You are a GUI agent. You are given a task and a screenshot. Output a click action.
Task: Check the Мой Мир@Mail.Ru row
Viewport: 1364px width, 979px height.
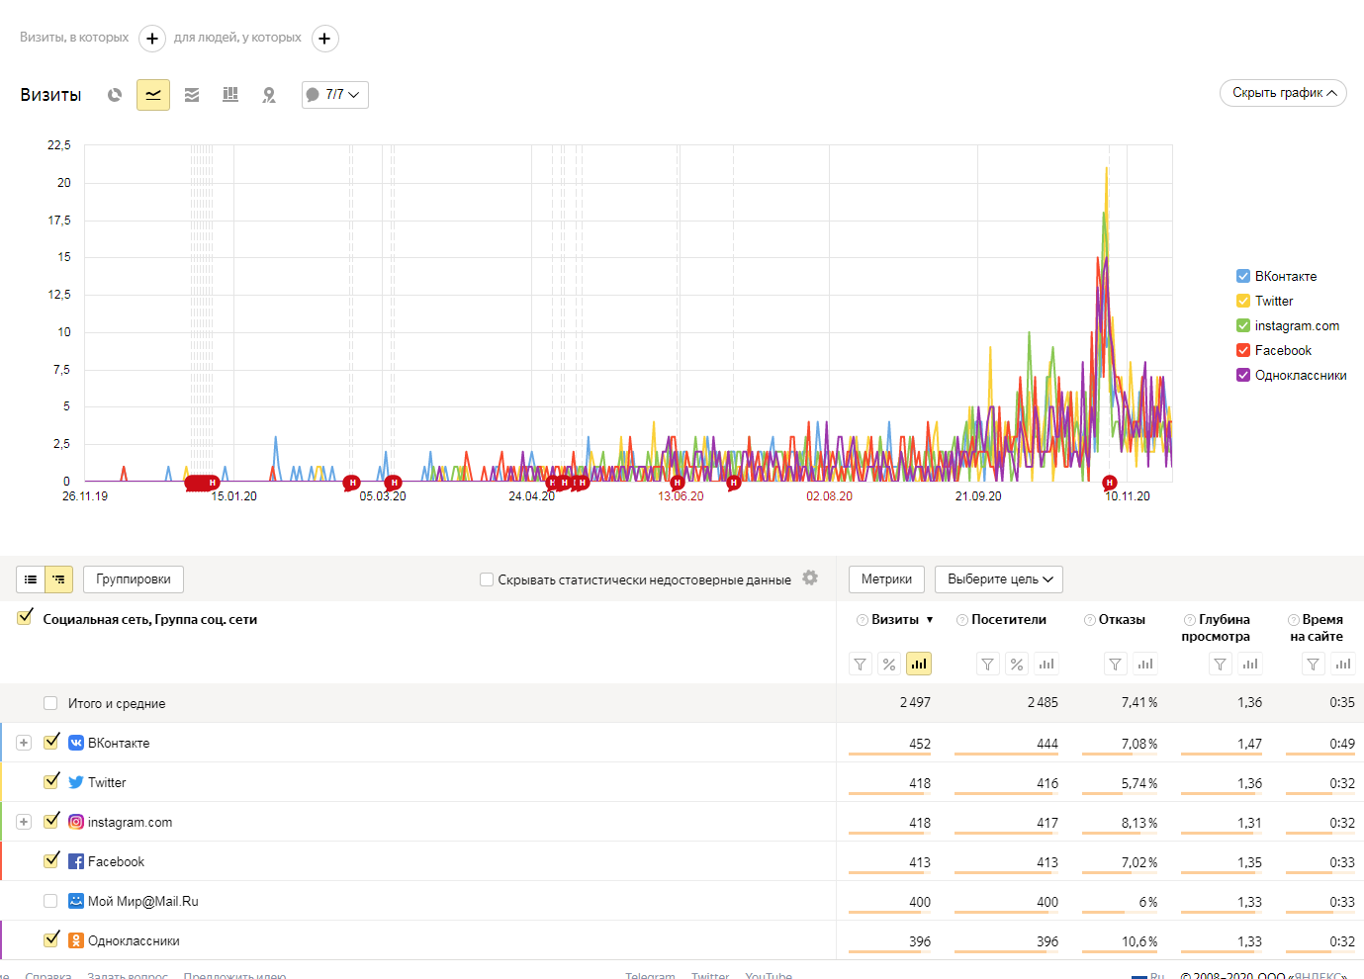(x=50, y=901)
